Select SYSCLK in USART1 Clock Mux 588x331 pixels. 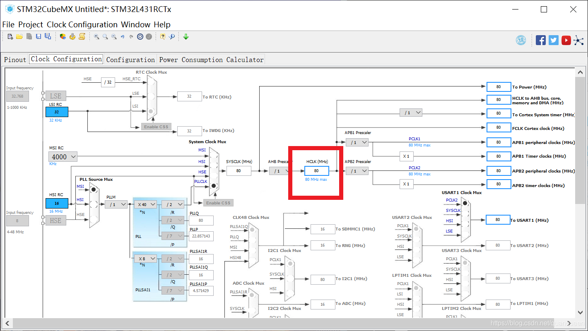[x=465, y=213]
